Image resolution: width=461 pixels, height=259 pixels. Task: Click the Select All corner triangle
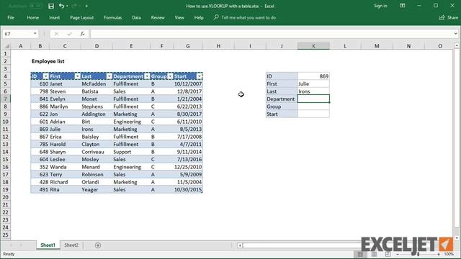click(x=6, y=46)
